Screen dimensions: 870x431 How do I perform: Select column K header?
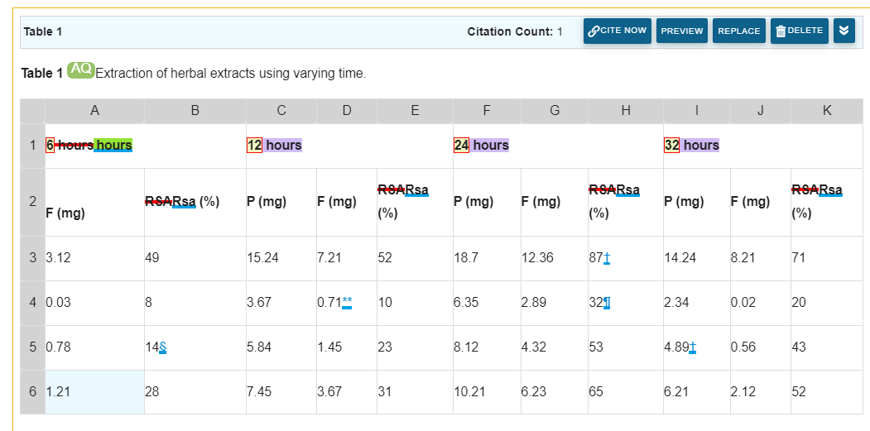(827, 111)
